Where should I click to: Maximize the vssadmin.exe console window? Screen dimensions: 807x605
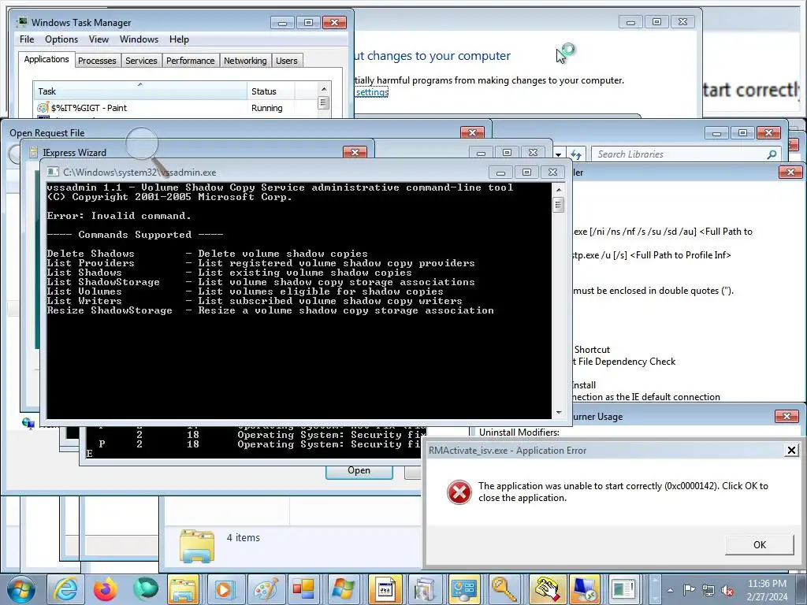point(526,172)
